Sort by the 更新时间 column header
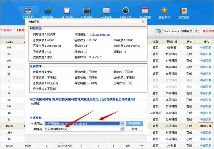The height and width of the screenshot is (149, 214). pos(172,42)
